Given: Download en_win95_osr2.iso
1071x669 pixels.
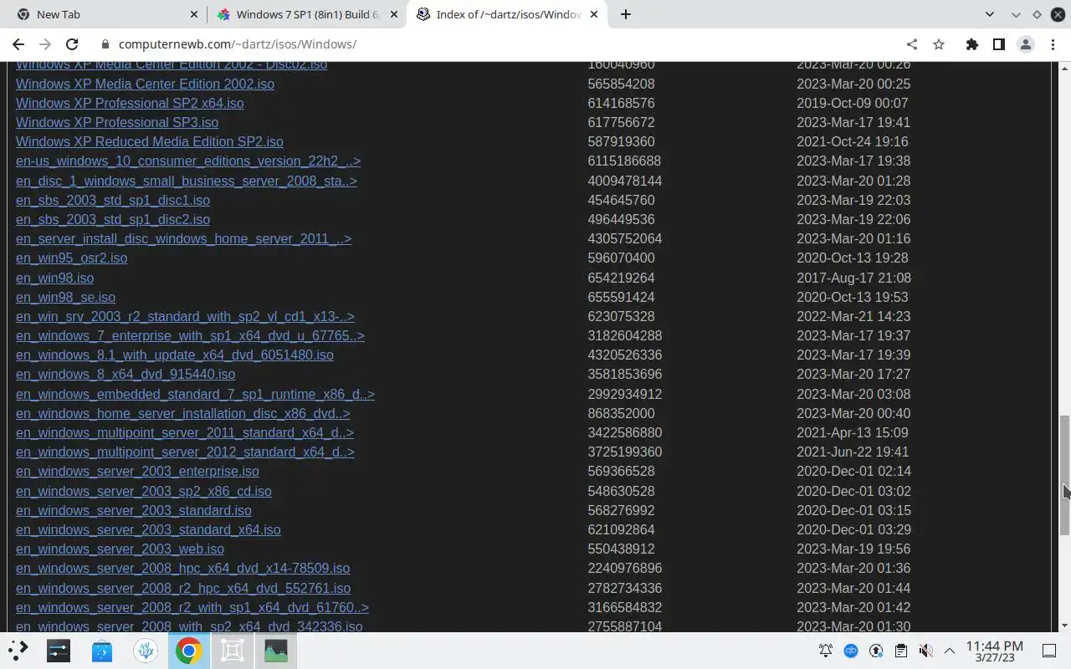Looking at the screenshot, I should click(x=71, y=258).
